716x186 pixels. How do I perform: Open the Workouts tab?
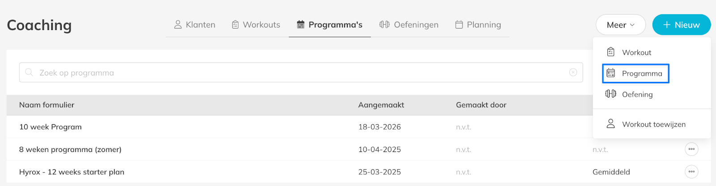point(256,25)
